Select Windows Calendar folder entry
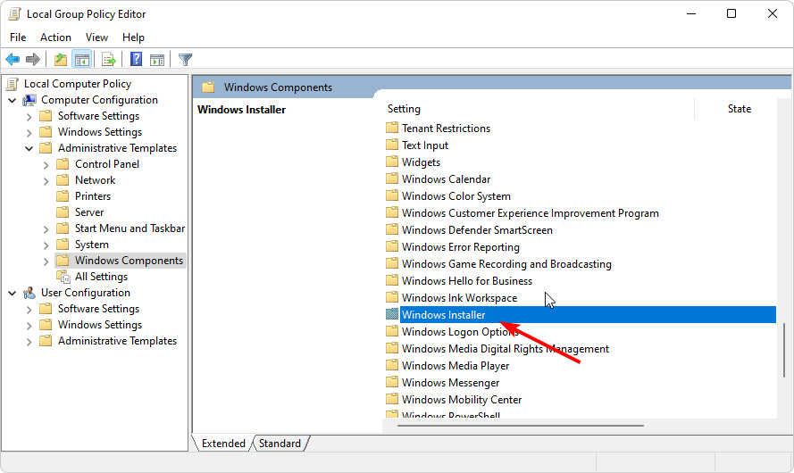The image size is (794, 473). coord(446,179)
